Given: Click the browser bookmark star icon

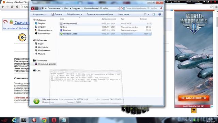Looking at the screenshot, I should [x=211, y=7].
